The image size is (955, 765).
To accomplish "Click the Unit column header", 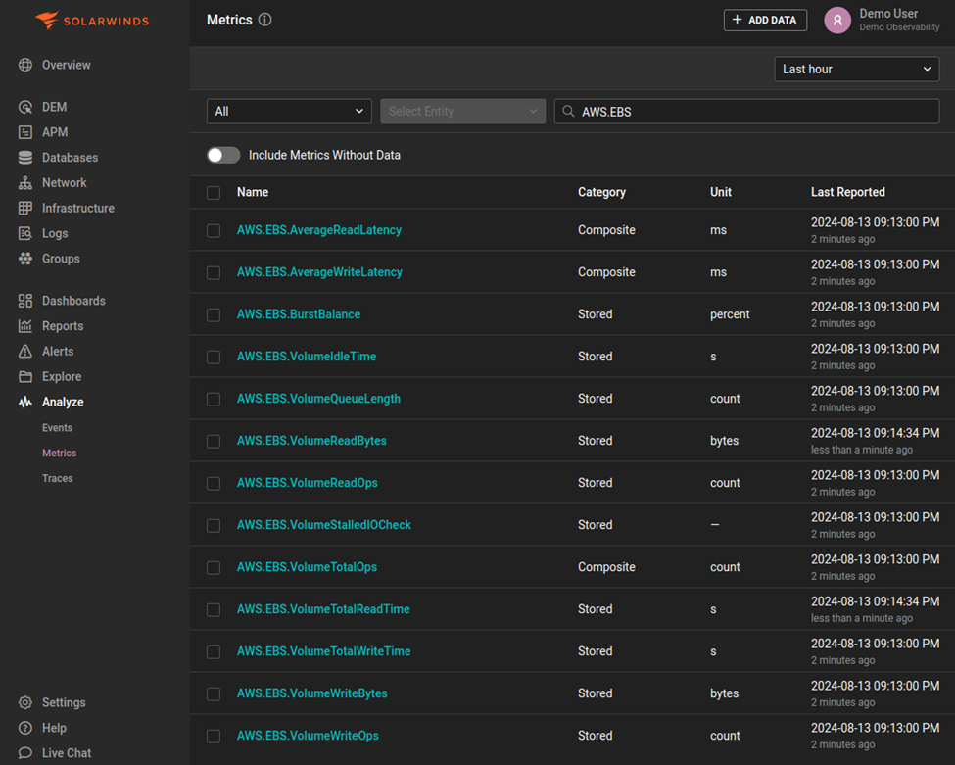I will [721, 192].
